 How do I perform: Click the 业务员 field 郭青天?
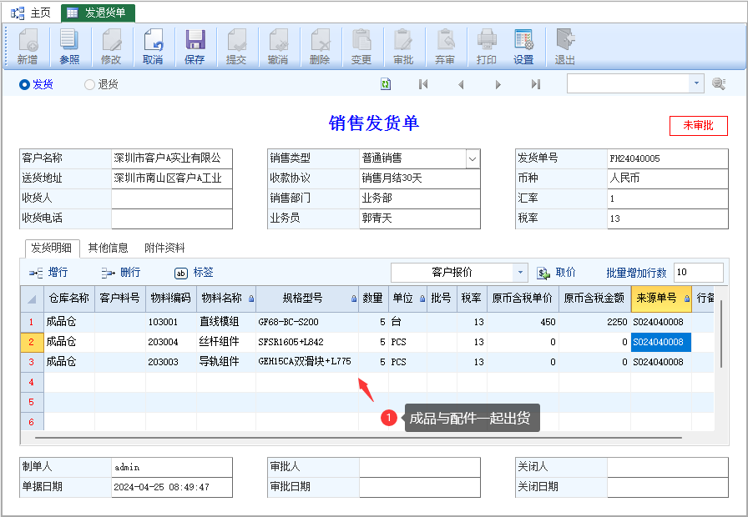[420, 218]
